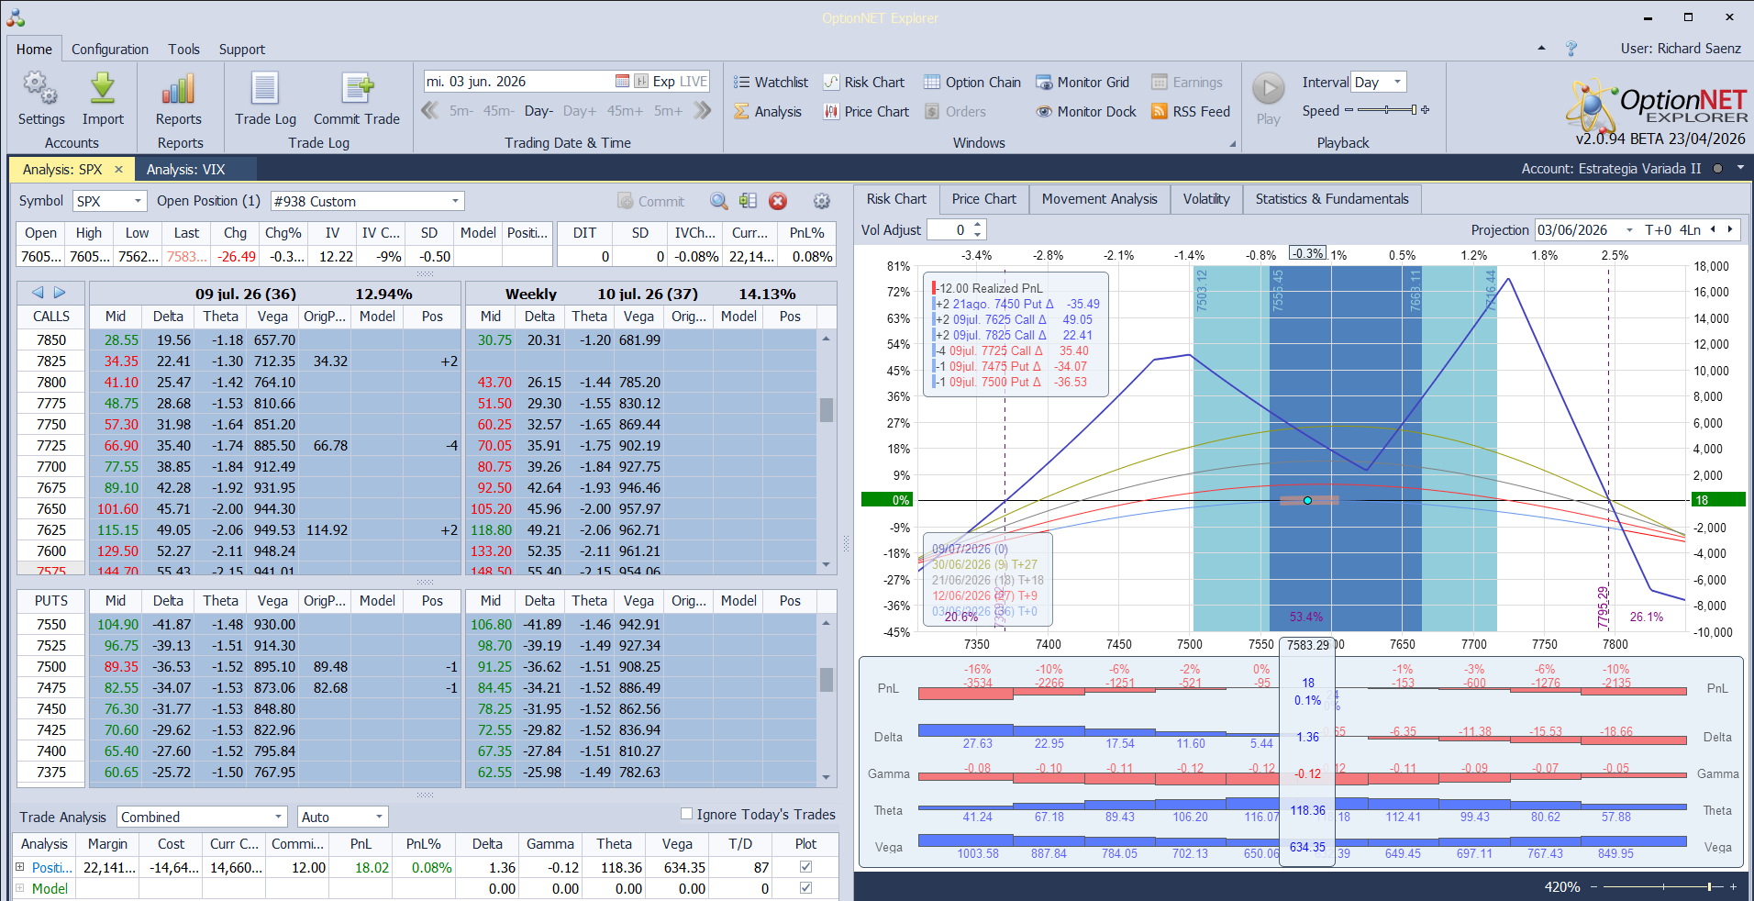Open the Option Chain window
Screen dimensions: 1754x901
(972, 83)
